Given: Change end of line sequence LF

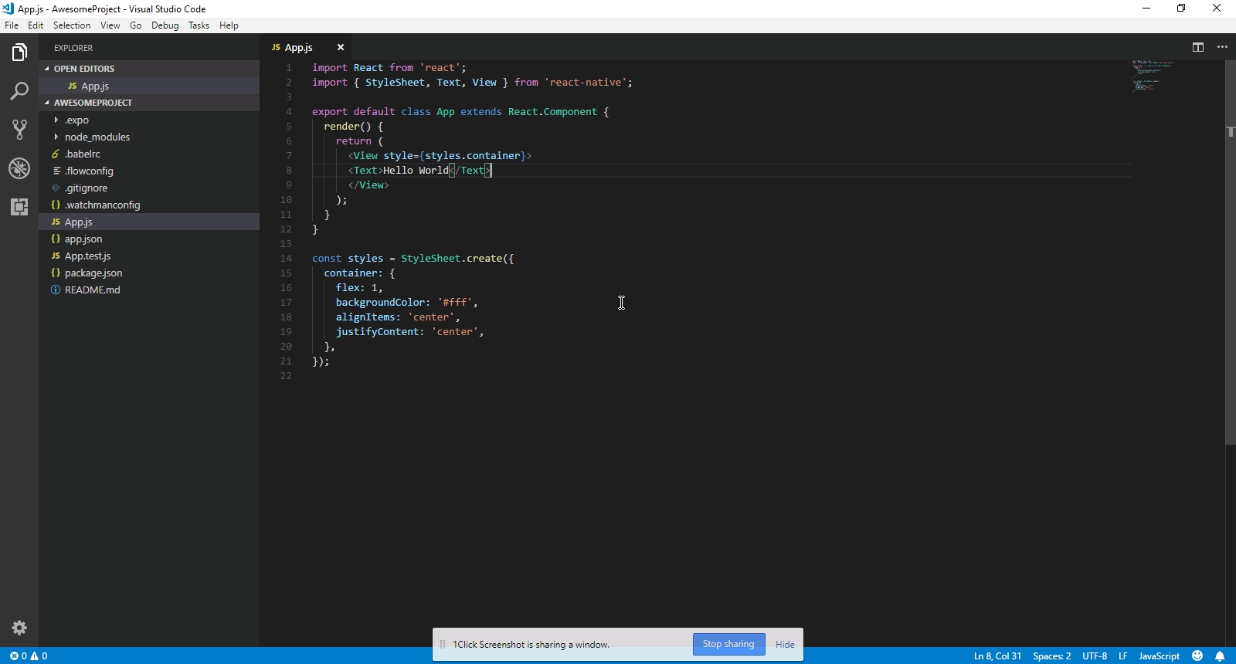Looking at the screenshot, I should tap(1123, 656).
